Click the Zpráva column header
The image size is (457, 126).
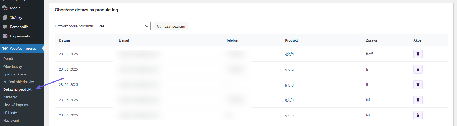tap(371, 40)
